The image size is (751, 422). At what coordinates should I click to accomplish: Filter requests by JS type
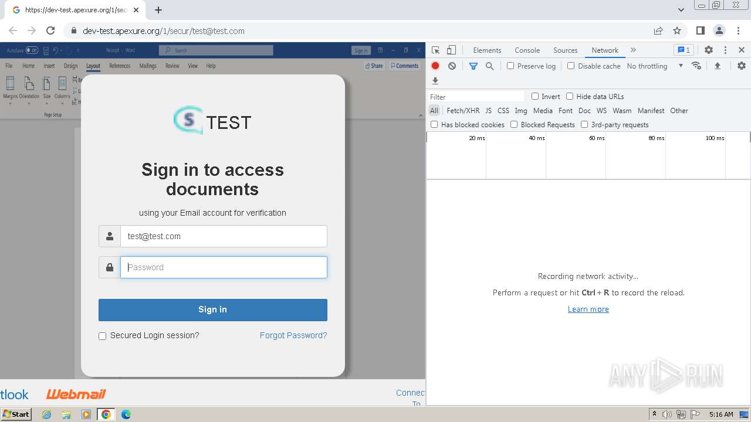(488, 110)
